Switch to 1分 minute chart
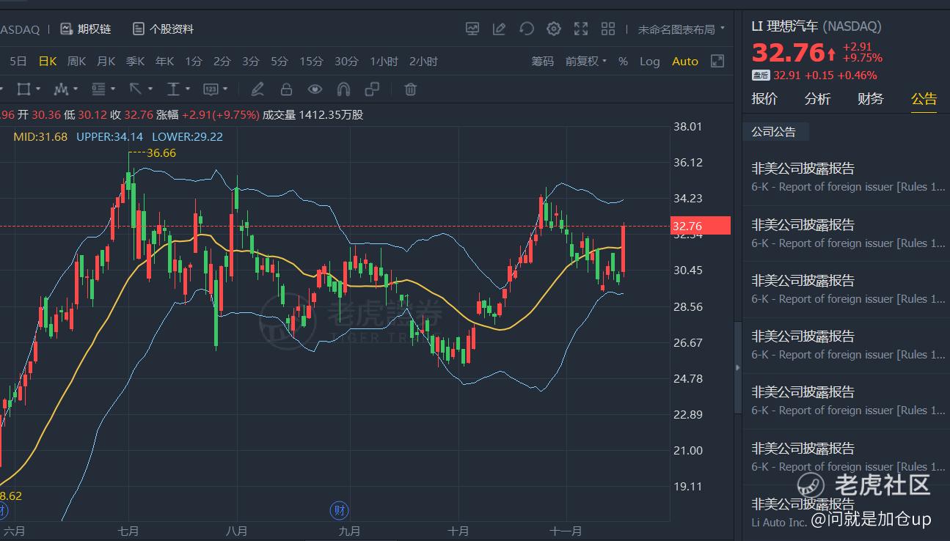 [x=194, y=62]
